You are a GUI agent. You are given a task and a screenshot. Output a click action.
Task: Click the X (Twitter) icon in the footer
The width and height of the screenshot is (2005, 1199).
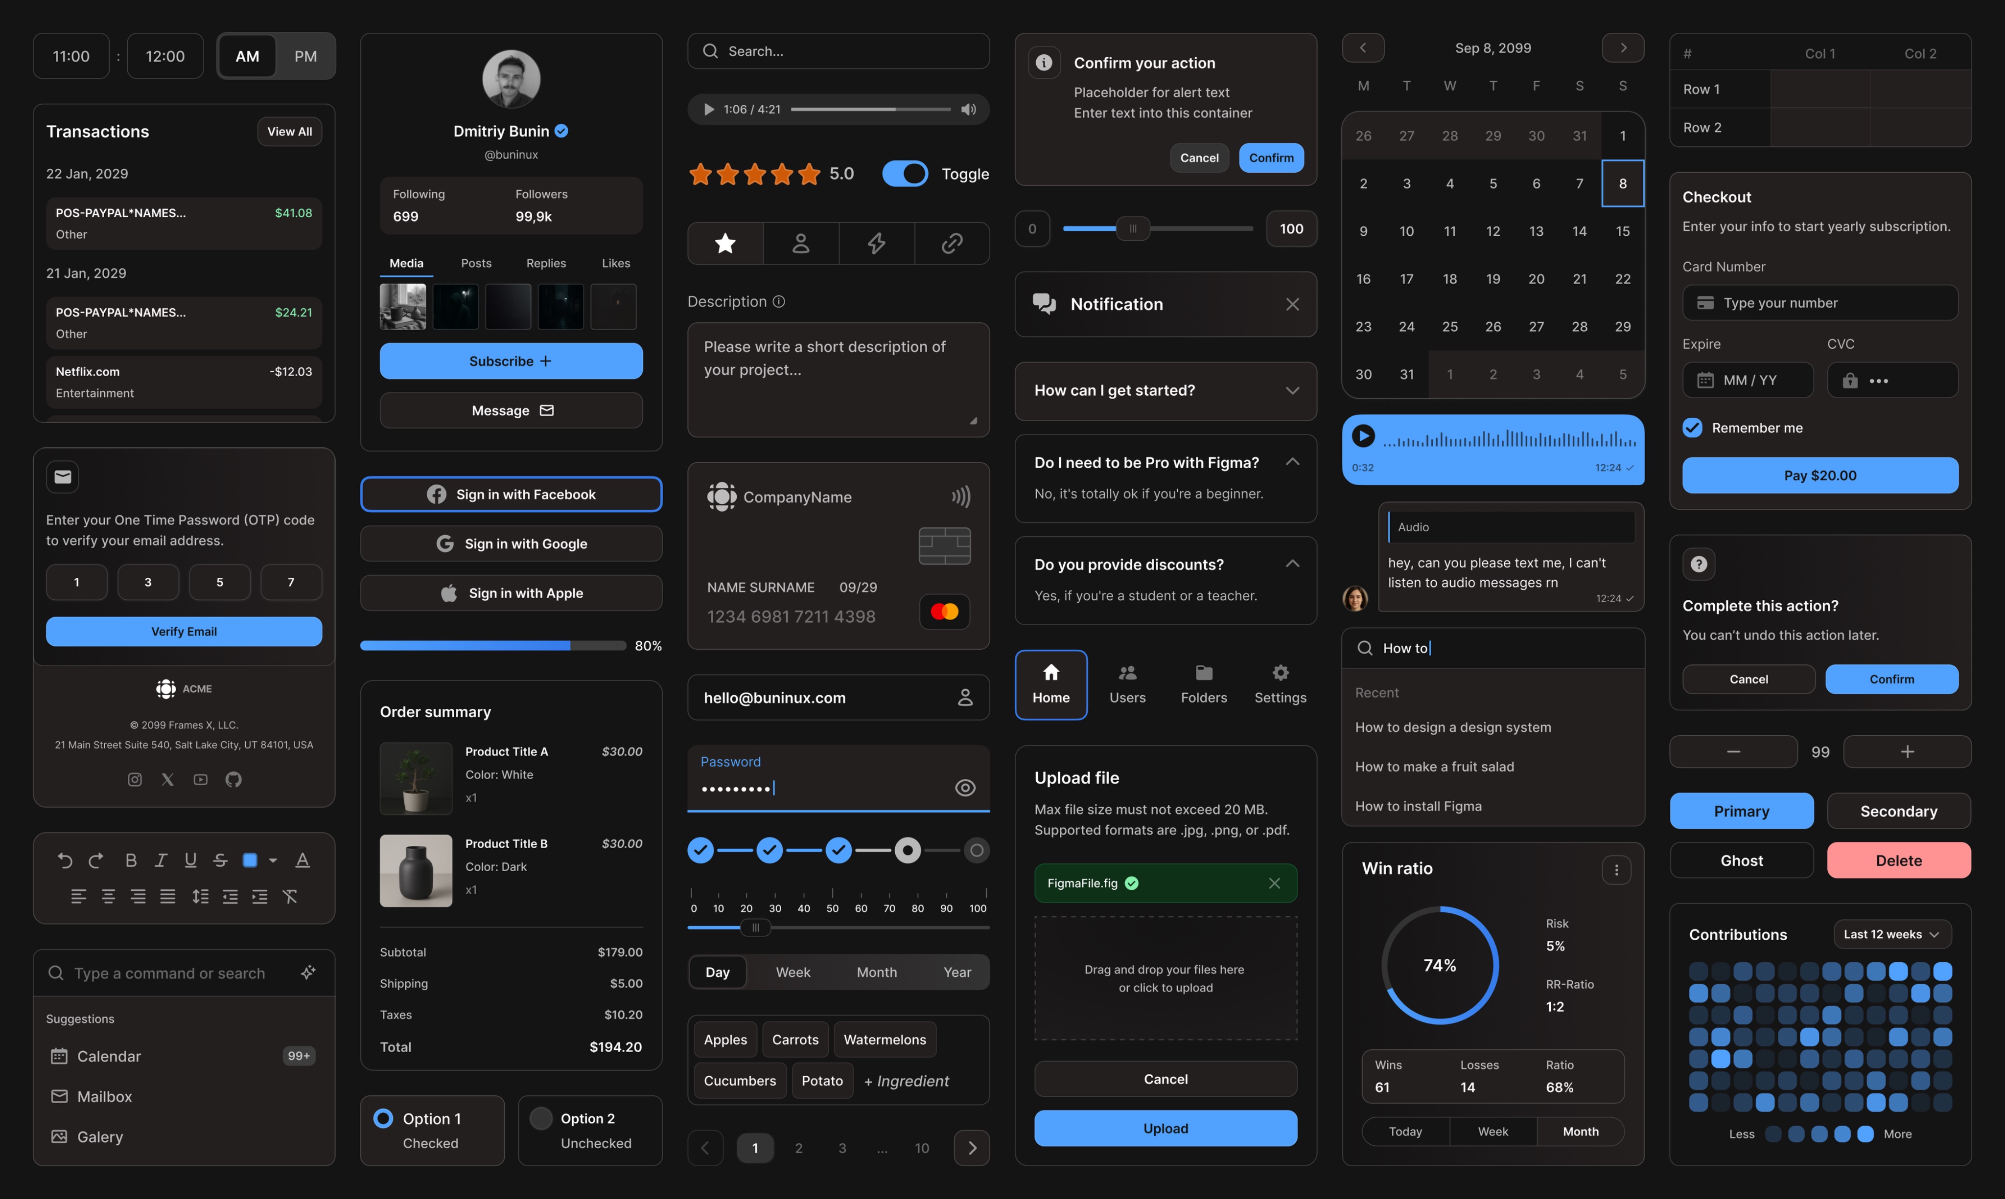pyautogui.click(x=167, y=780)
